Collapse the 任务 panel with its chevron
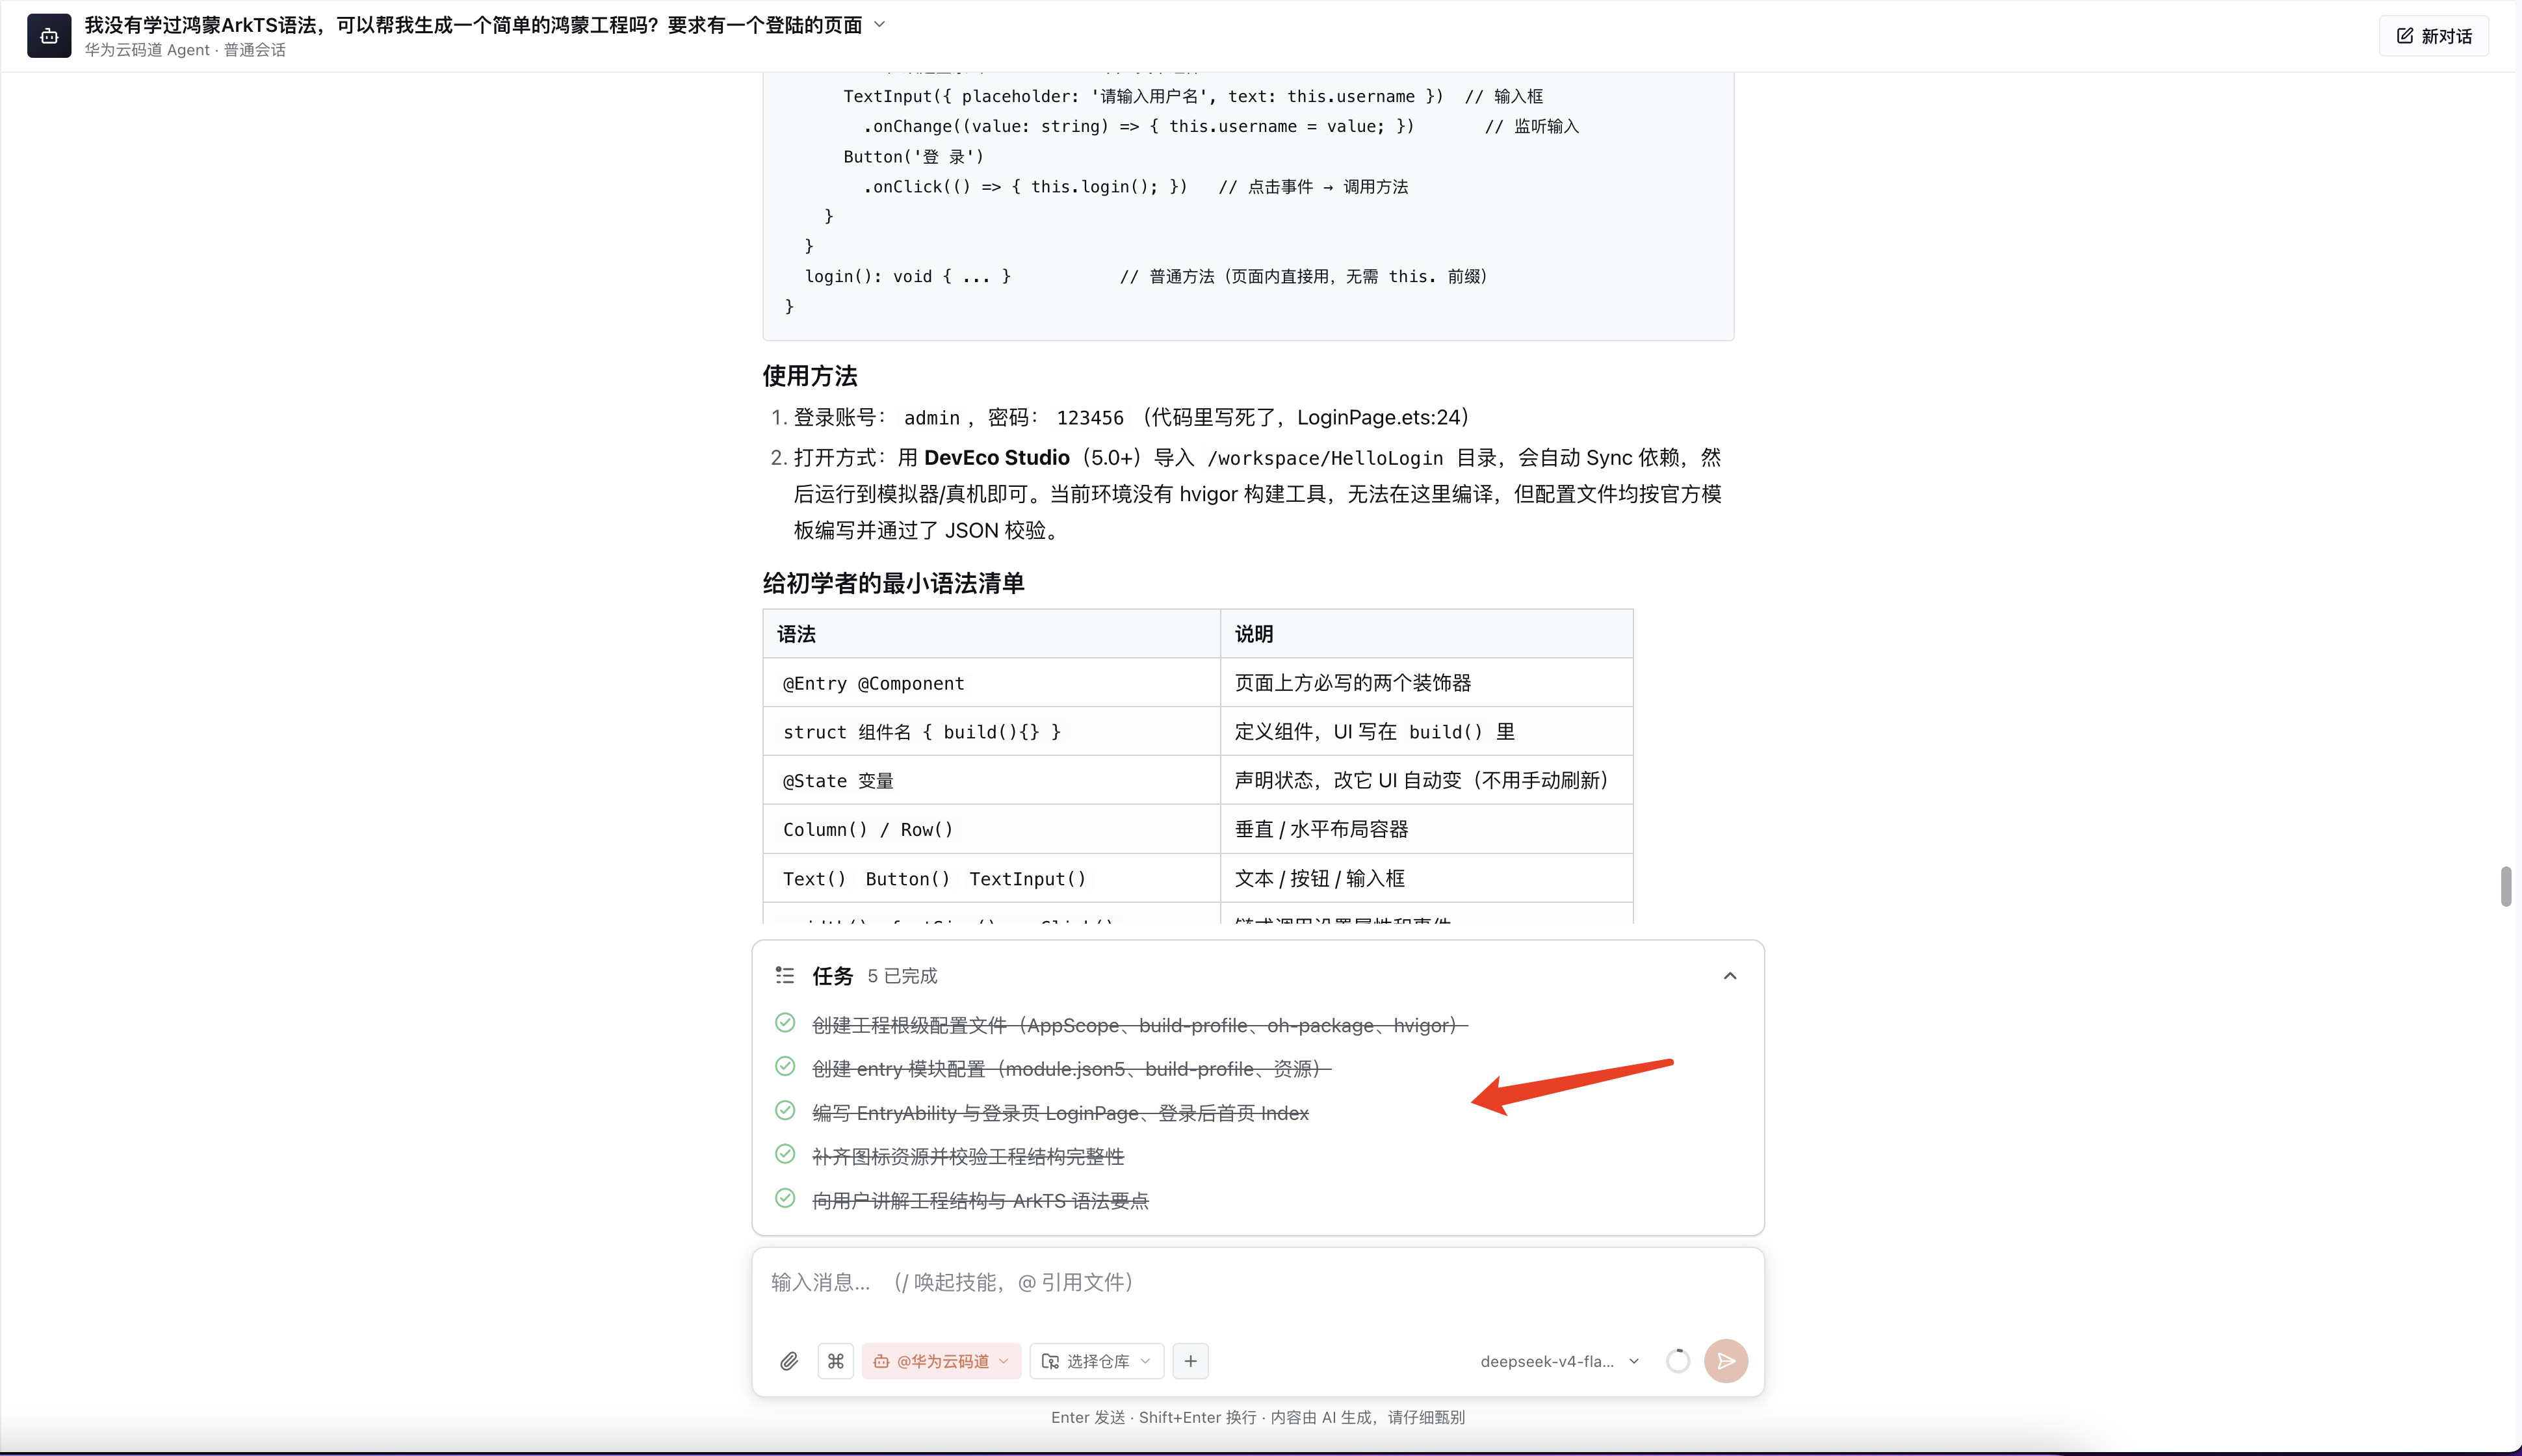 (1730, 976)
